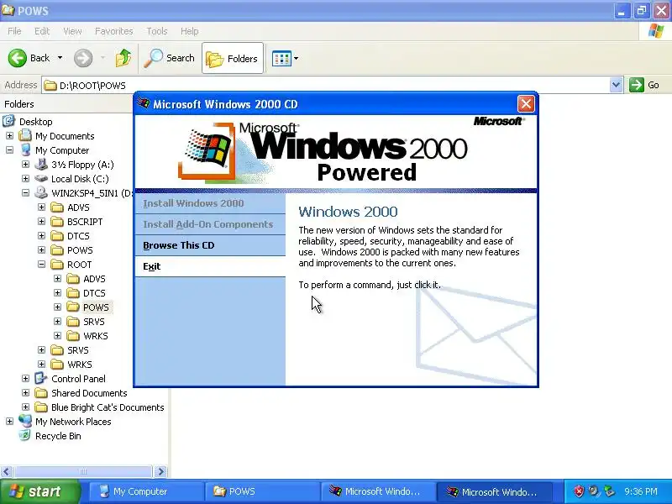
Task: Click Exit in the Windows 2000 CD dialog
Action: coord(210,266)
